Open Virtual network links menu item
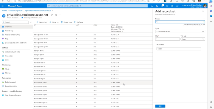Viewport: 214px width, 109px height. (x=12, y=52)
